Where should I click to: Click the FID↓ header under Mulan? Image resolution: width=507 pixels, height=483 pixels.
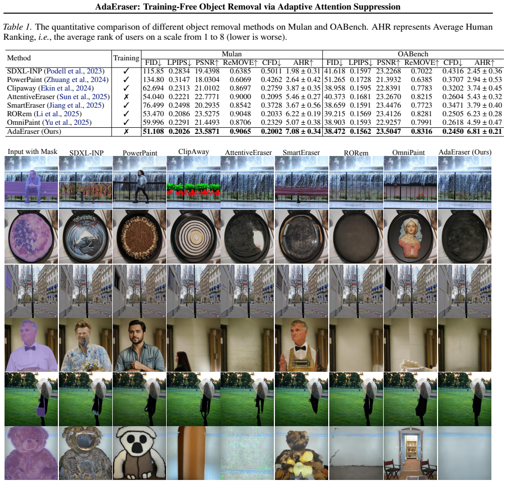coord(153,63)
